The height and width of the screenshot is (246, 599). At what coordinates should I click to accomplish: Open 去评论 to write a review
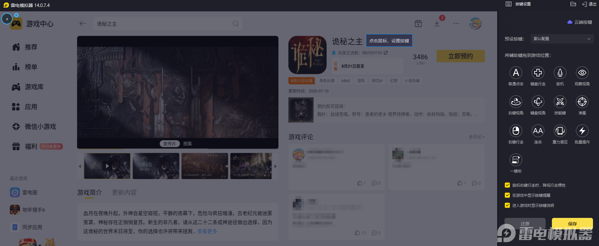[x=477, y=137]
